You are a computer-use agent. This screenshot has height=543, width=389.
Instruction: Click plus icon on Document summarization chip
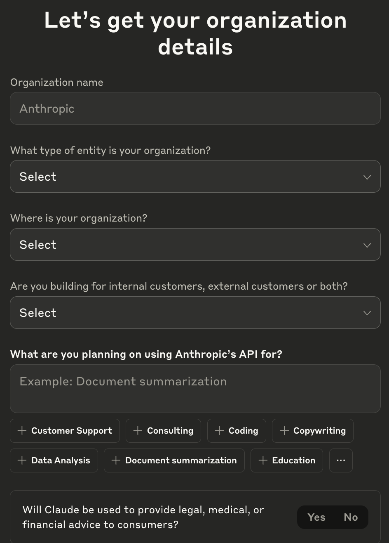click(116, 460)
